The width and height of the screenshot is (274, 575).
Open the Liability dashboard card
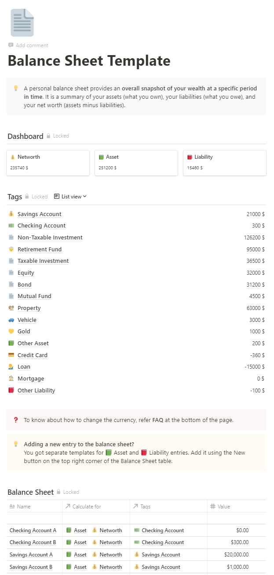tap(224, 163)
